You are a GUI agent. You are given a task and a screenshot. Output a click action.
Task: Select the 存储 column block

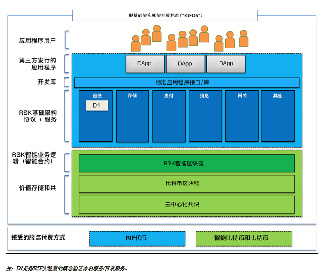click(x=132, y=116)
